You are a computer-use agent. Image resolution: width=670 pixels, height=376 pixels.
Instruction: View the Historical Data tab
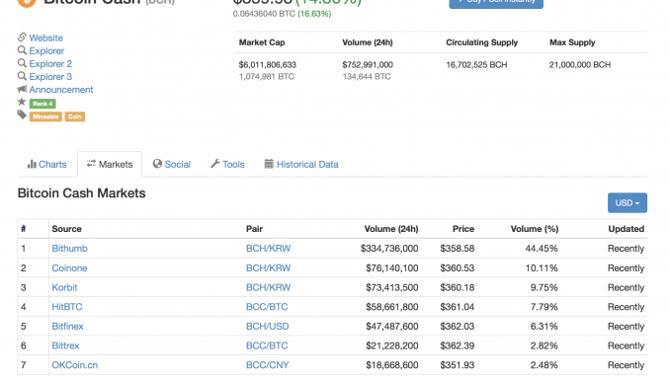(x=301, y=164)
